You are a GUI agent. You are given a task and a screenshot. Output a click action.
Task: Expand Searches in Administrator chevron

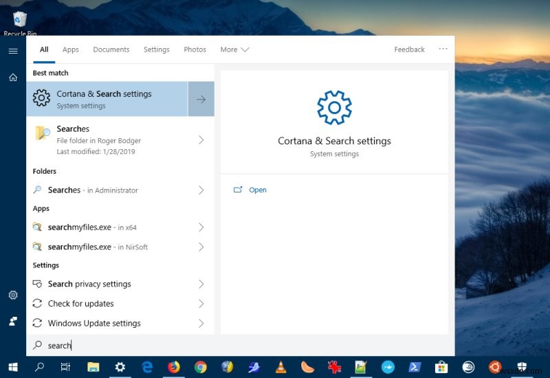[201, 190]
